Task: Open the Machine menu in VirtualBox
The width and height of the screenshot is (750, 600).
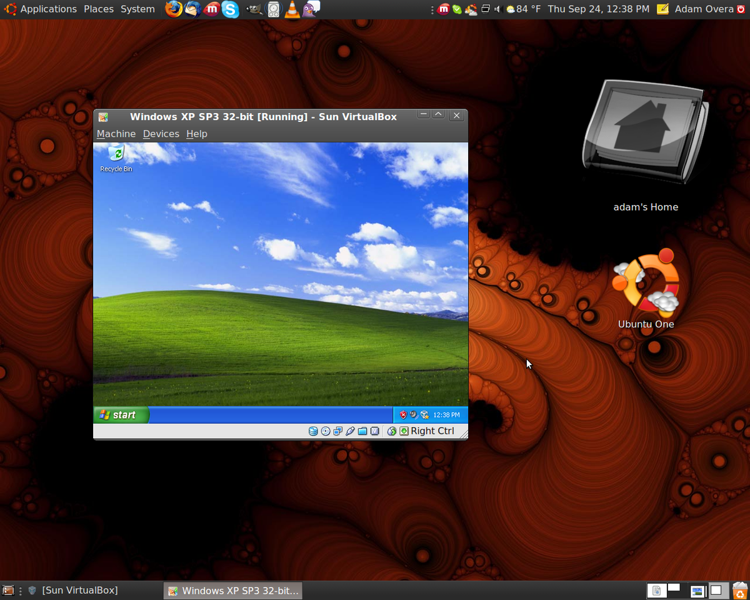Action: coord(116,133)
